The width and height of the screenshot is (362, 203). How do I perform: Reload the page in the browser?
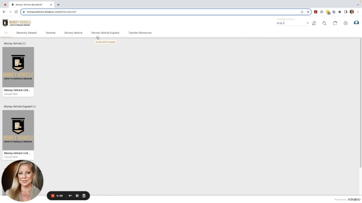coord(16,12)
